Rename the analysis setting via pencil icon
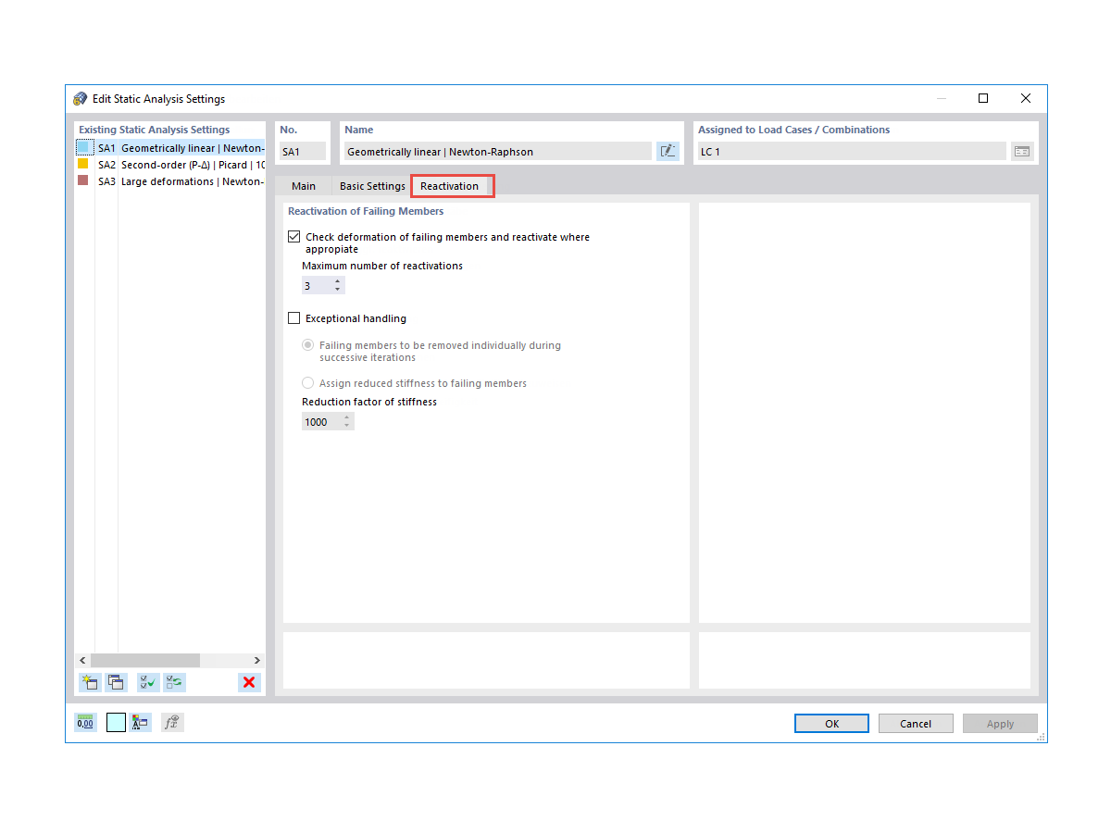The height and width of the screenshot is (833, 1111). [668, 151]
